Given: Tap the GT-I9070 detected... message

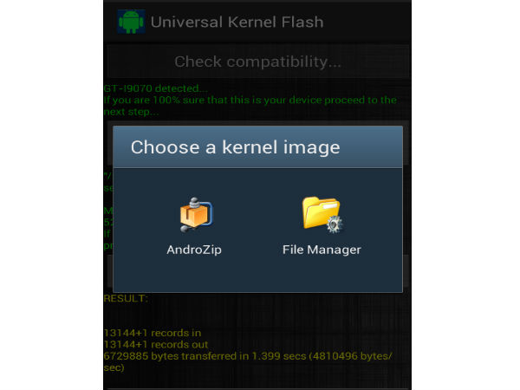Looking at the screenshot, I should click(x=155, y=88).
